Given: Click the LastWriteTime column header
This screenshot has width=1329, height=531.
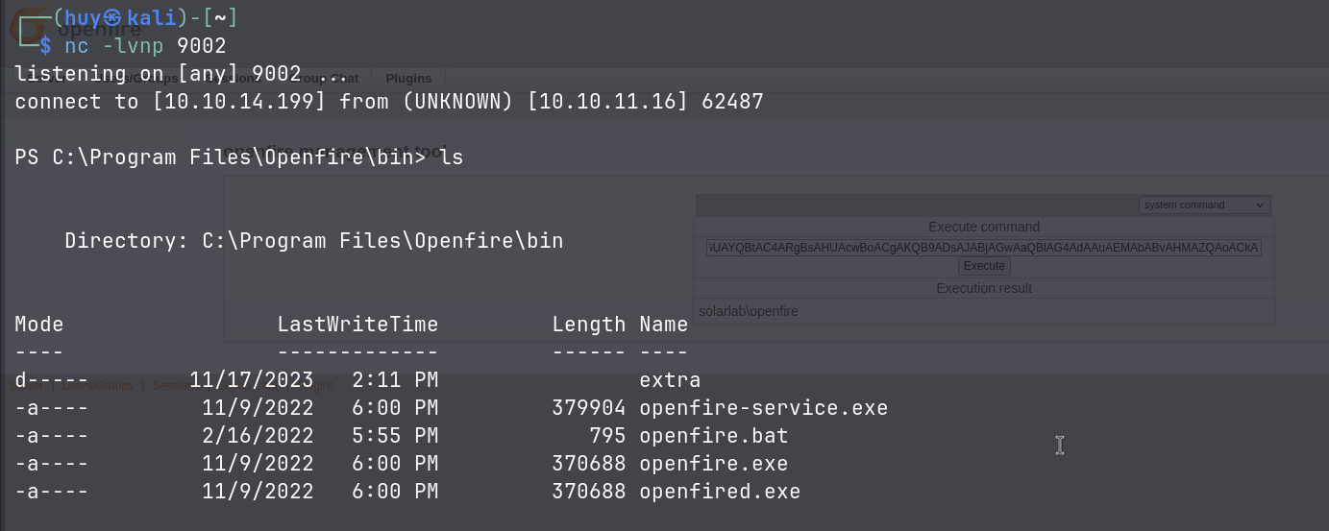Looking at the screenshot, I should 357,325.
